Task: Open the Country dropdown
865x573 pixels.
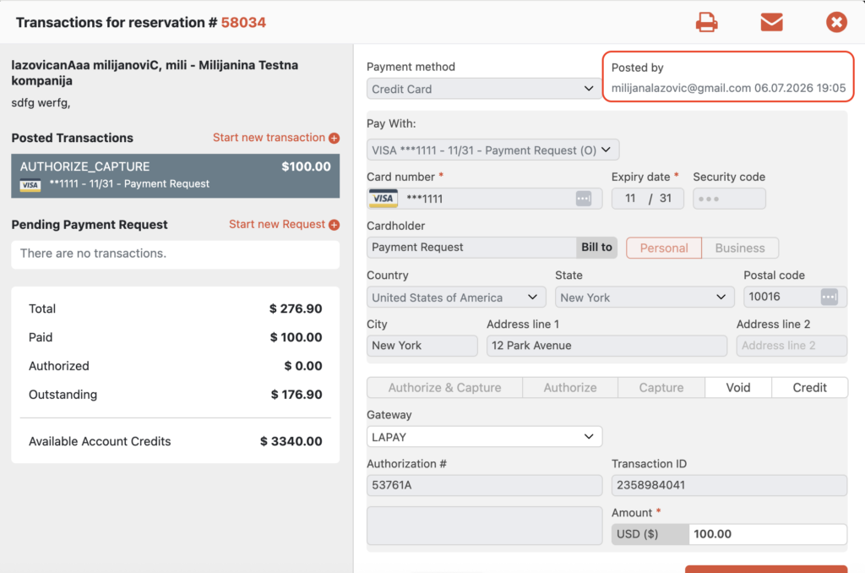Action: [x=456, y=297]
